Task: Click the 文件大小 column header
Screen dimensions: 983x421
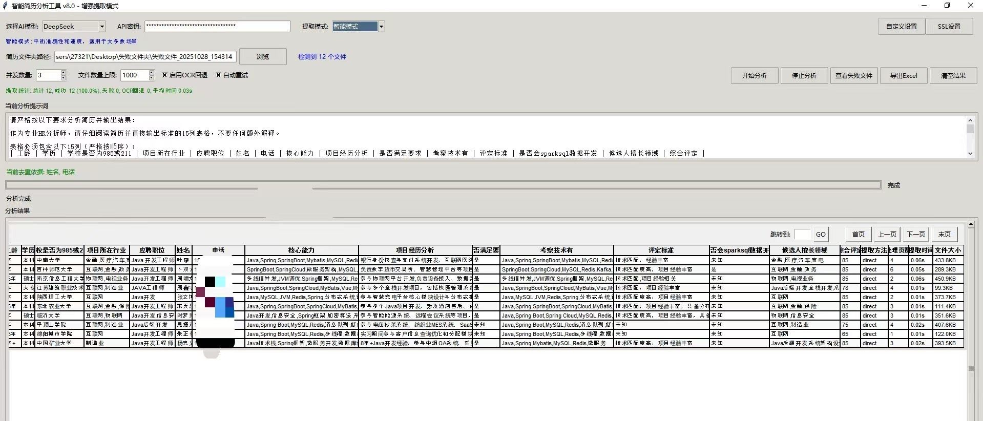Action: (x=948, y=250)
